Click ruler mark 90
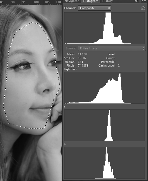 (x=13, y=2)
